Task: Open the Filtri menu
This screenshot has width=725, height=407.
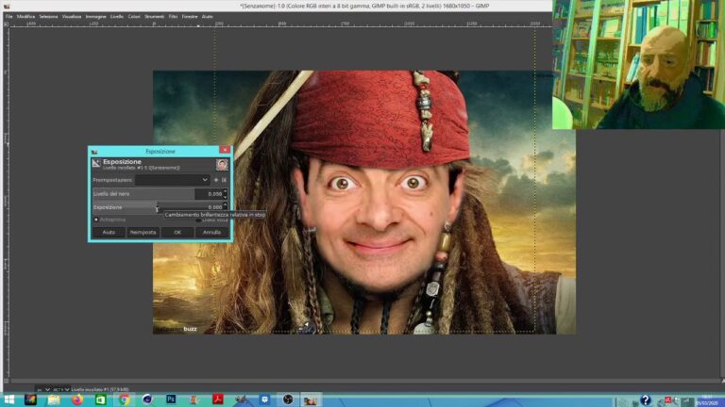Action: tap(173, 17)
